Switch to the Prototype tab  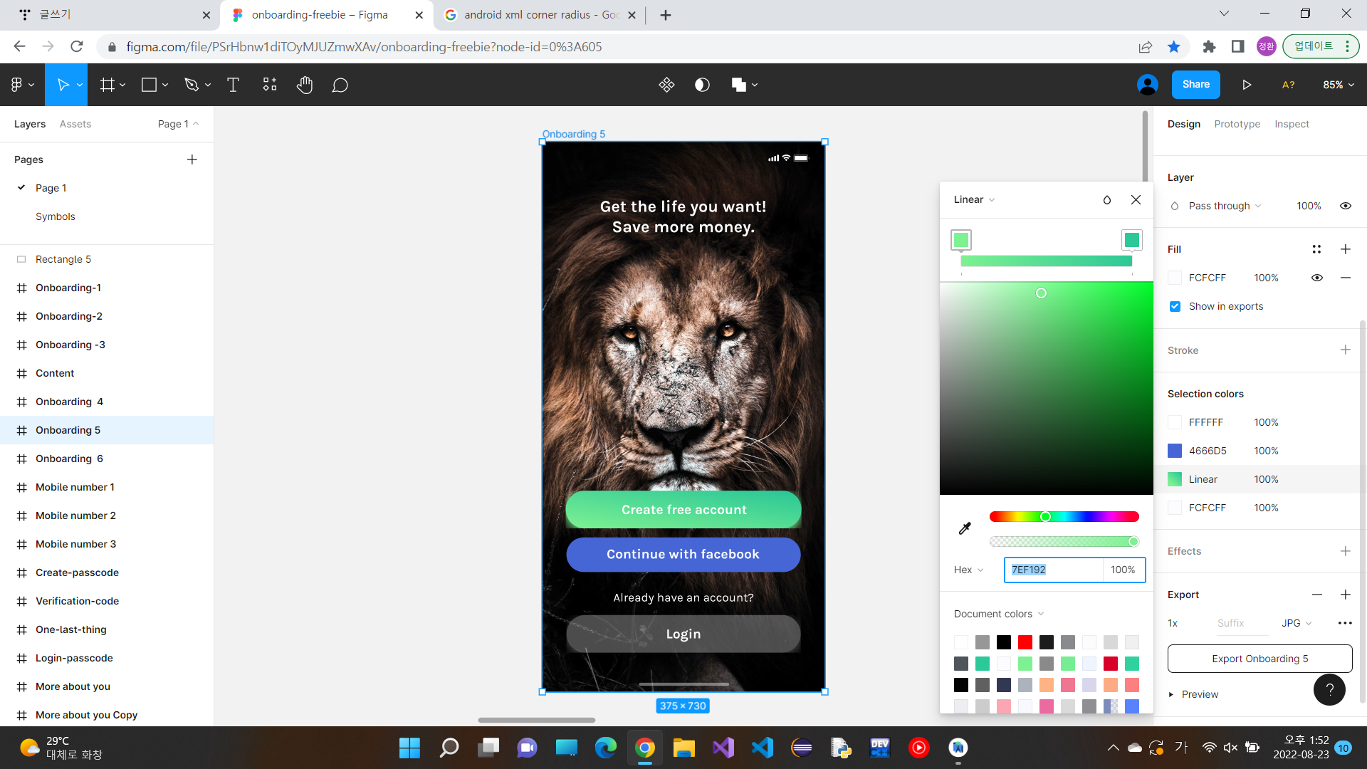1237,124
